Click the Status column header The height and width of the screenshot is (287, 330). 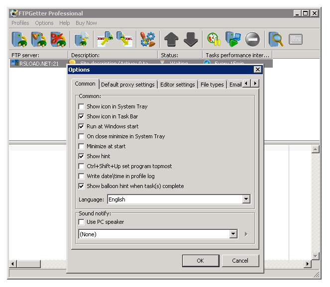pyautogui.click(x=180, y=55)
